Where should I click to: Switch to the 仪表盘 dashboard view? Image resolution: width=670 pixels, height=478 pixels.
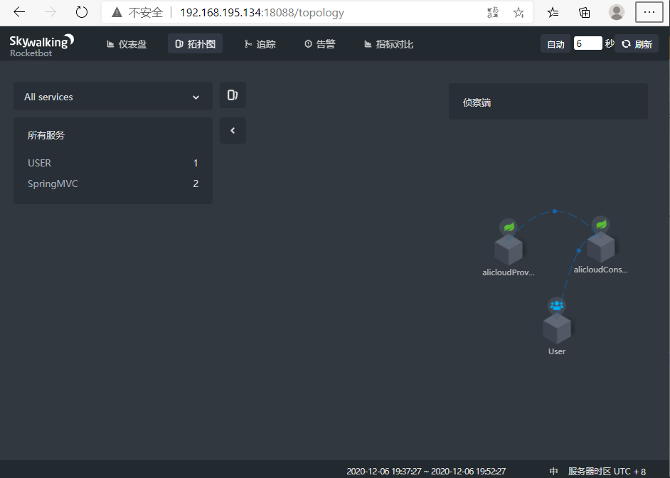point(126,43)
